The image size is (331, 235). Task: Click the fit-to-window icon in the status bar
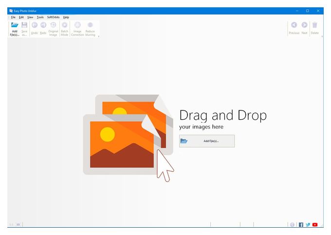(18, 224)
